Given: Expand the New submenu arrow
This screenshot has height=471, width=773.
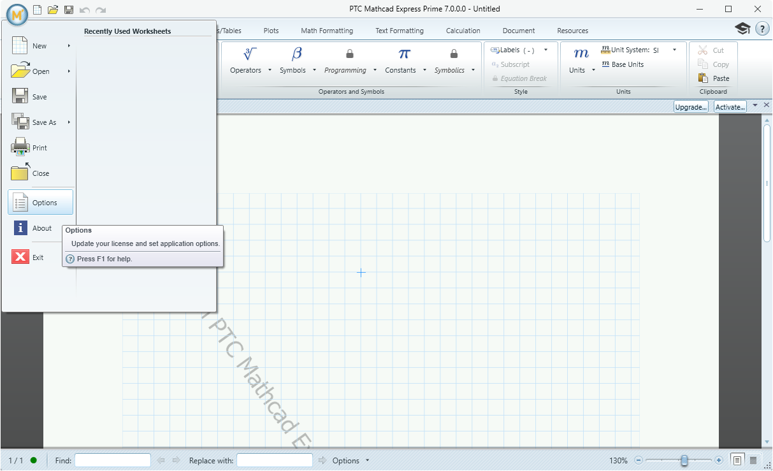Looking at the screenshot, I should (x=69, y=46).
